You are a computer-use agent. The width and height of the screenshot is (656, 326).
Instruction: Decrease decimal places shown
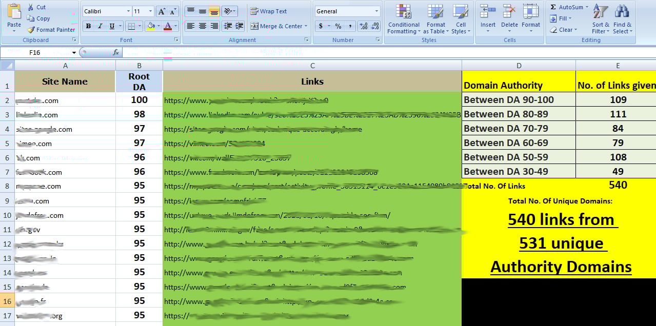(x=375, y=26)
